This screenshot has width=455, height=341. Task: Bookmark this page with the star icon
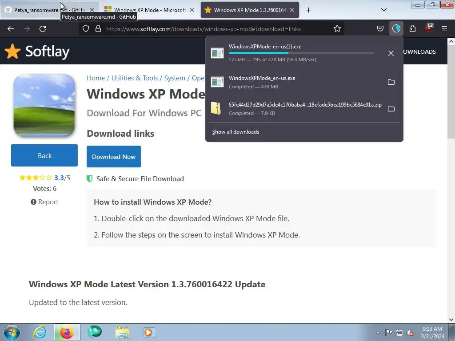337,29
